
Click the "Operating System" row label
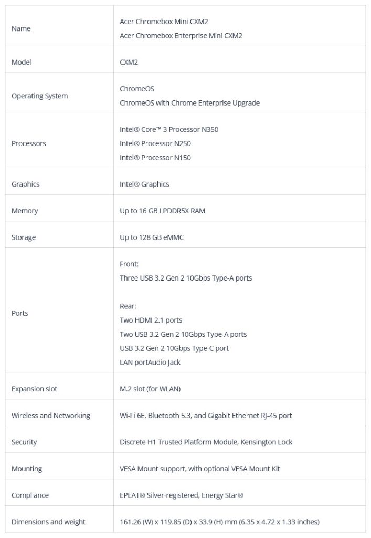point(39,96)
